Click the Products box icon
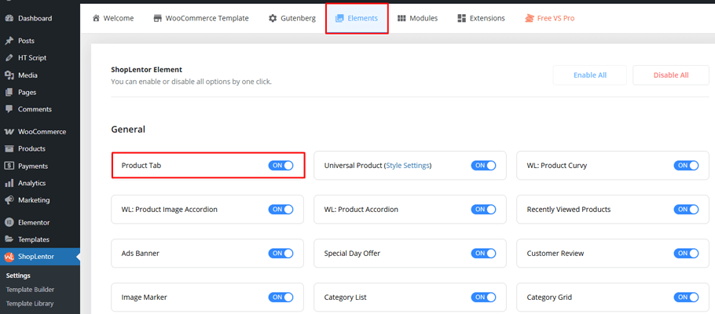This screenshot has width=715, height=314. click(x=9, y=148)
